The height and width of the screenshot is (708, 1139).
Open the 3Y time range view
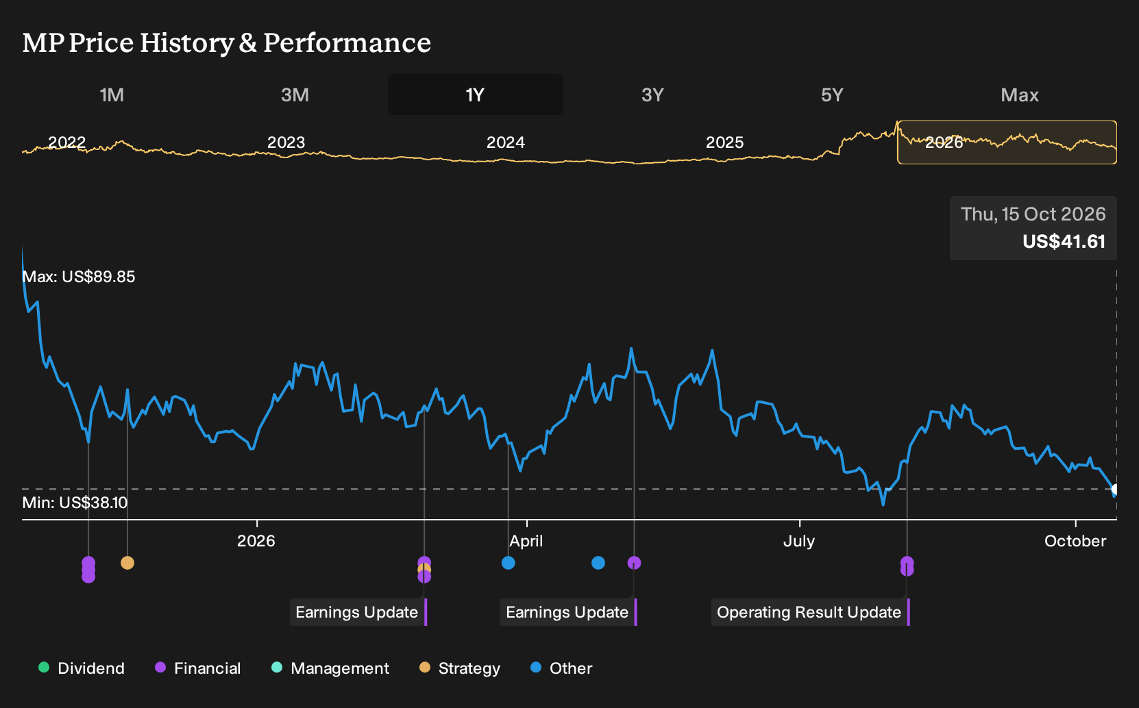652,94
